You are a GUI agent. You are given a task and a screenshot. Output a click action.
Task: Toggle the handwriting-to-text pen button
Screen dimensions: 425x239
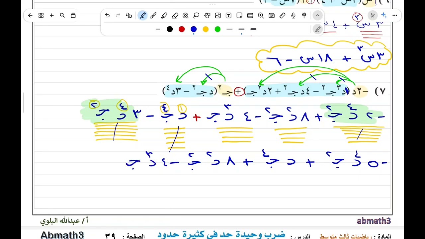[x=373, y=15]
